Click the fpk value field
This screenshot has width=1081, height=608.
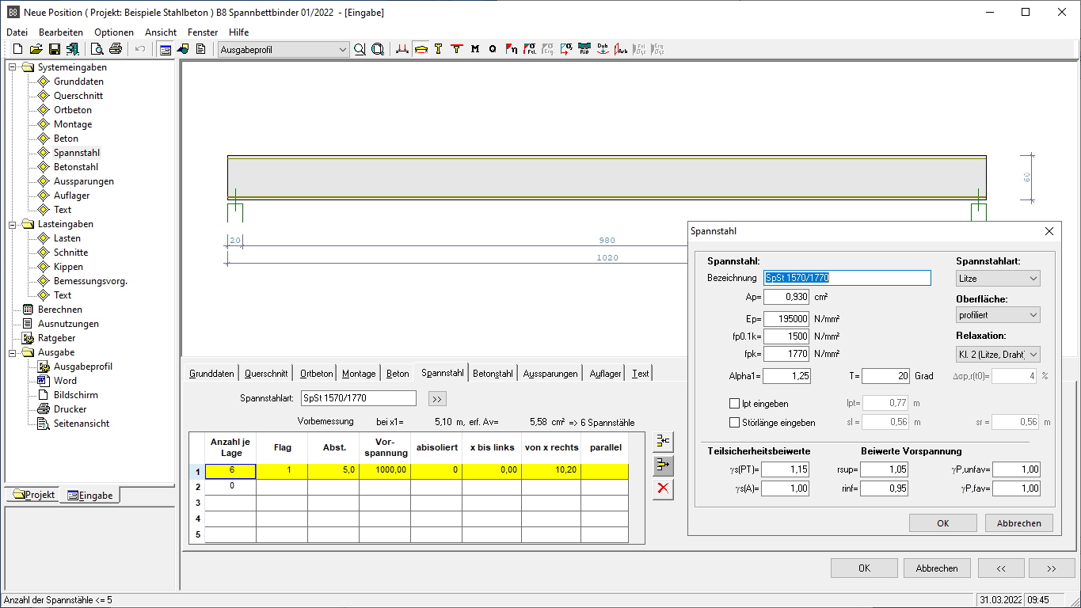(x=786, y=355)
